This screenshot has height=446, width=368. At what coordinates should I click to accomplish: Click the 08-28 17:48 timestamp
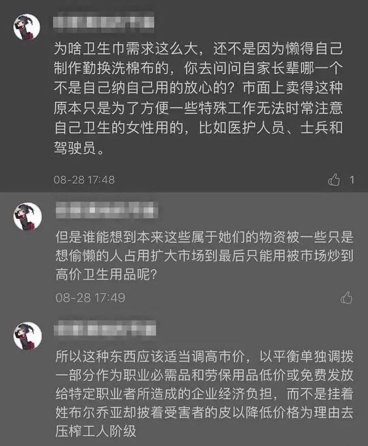coord(84,180)
